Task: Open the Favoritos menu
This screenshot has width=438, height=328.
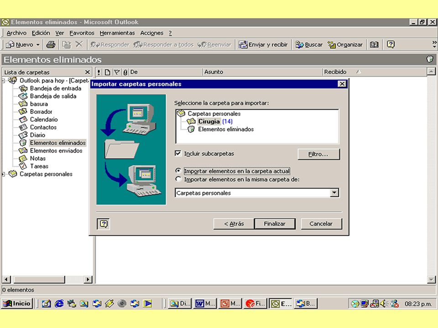Action: pyautogui.click(x=82, y=33)
